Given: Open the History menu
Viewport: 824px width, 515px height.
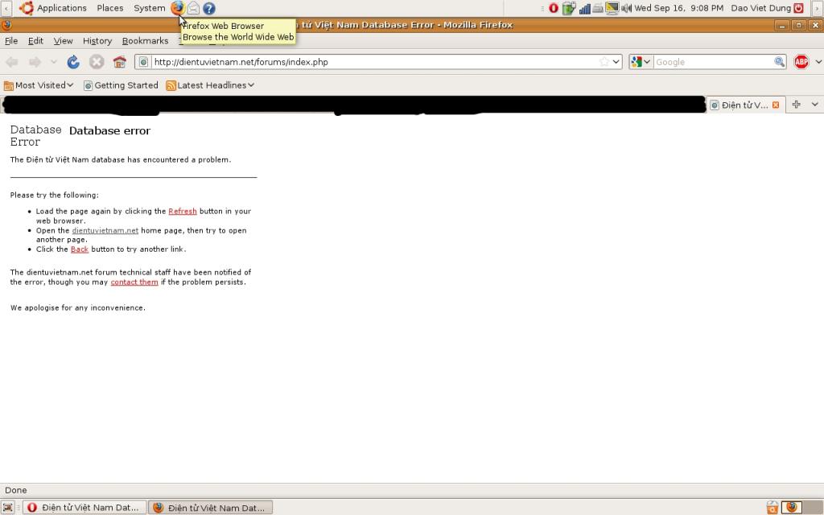Looking at the screenshot, I should tap(97, 40).
